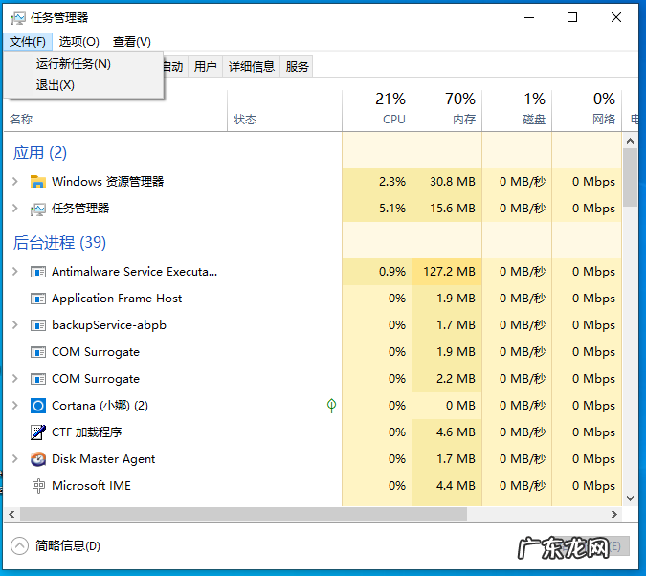646x576 pixels.
Task: Click the 简略信息(D) label
Action: [x=68, y=546]
